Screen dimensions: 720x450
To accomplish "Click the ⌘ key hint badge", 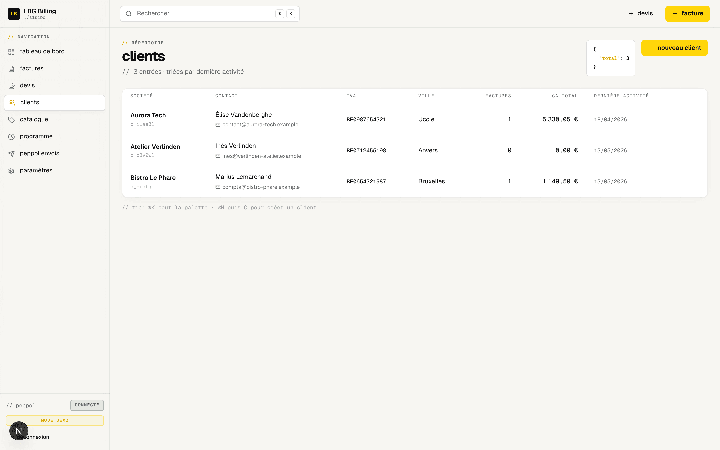I will 280,14.
